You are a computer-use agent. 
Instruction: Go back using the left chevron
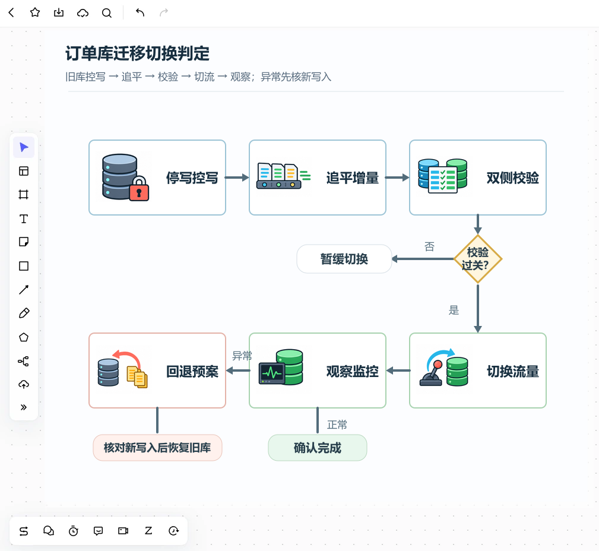(x=11, y=12)
